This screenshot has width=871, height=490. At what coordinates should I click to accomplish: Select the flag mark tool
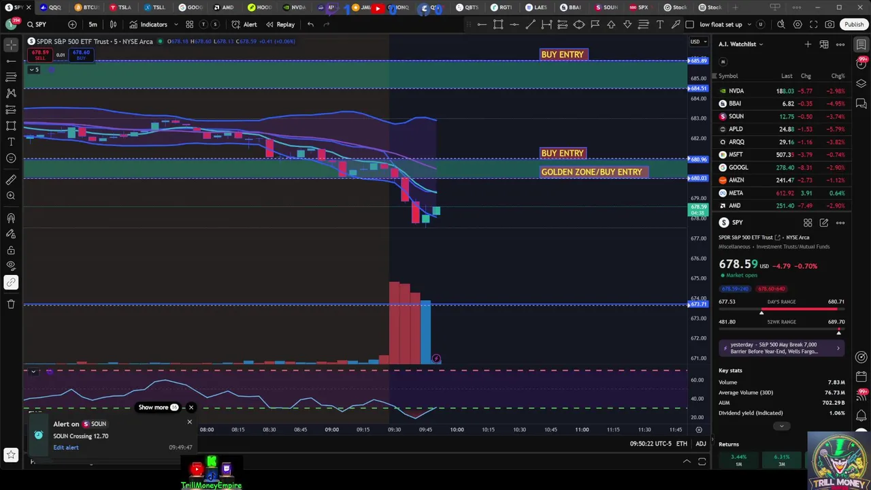[595, 24]
